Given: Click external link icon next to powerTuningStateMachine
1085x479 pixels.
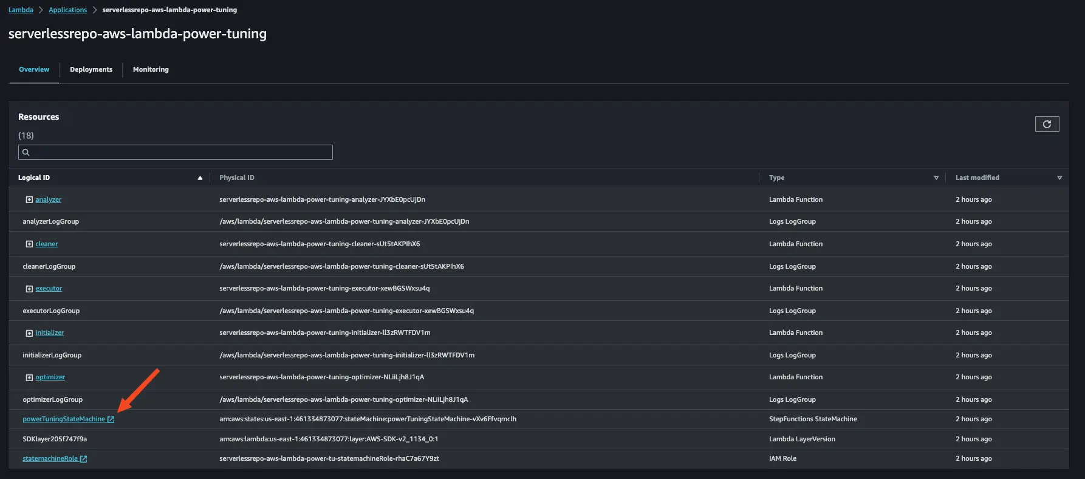Looking at the screenshot, I should (111, 419).
